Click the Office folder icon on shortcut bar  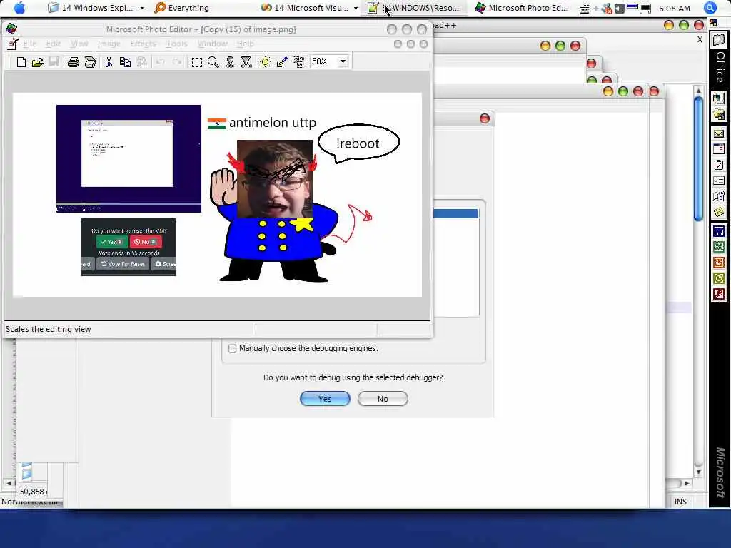(719, 41)
